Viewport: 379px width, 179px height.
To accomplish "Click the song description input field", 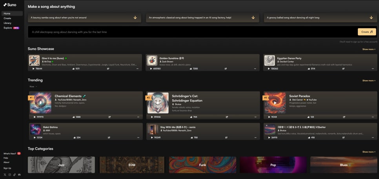I will coord(192,32).
